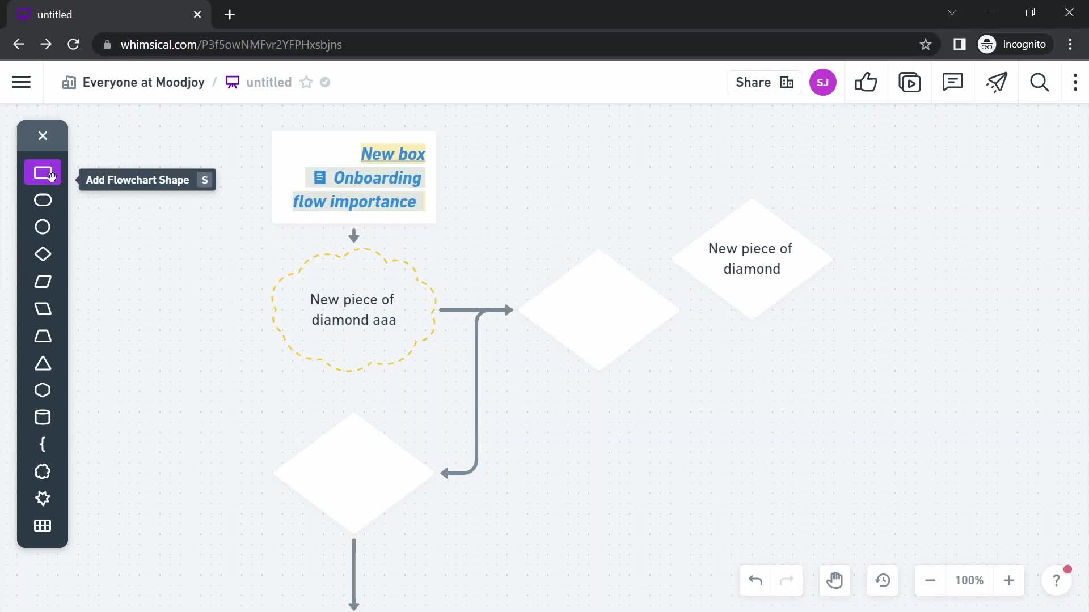Select the 'Everyone at Moodjoy' workspace menu
The height and width of the screenshot is (612, 1089).
point(134,82)
